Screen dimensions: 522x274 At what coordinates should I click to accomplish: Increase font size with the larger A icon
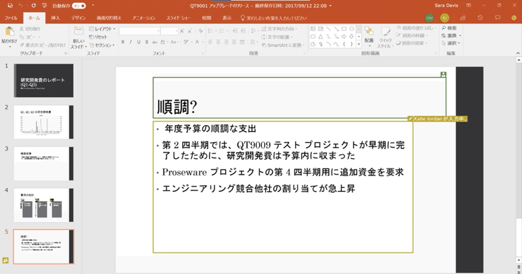(x=182, y=31)
